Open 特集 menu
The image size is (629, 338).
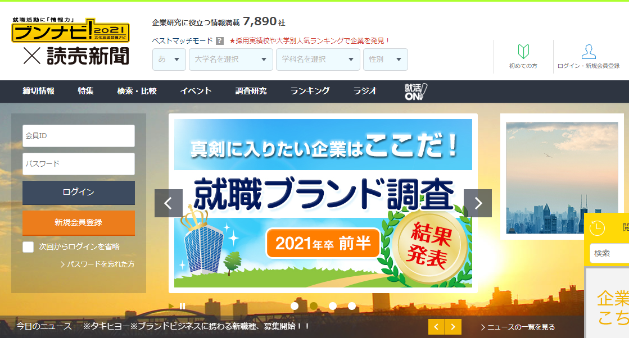pyautogui.click(x=85, y=91)
